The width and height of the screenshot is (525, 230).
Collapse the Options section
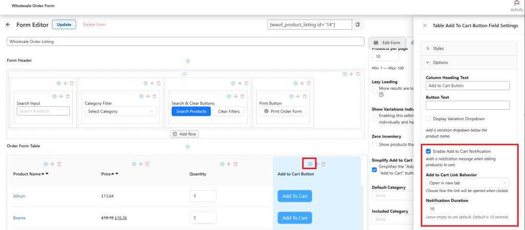pos(468,62)
